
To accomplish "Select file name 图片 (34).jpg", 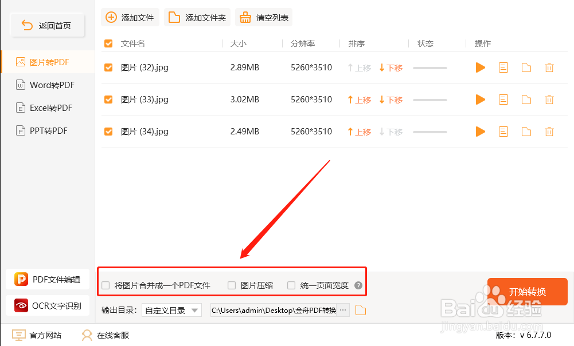I will click(x=145, y=132).
